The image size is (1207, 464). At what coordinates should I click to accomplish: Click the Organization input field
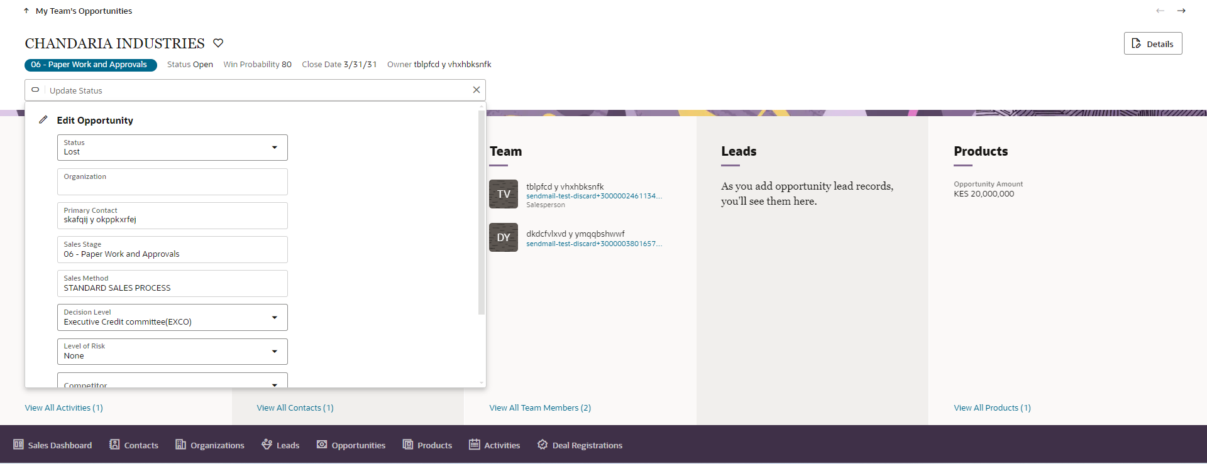click(172, 181)
